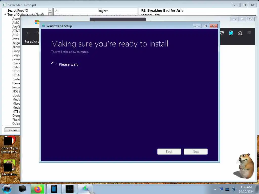Minimize the Windows 8.1 Setup window
The height and width of the screenshot is (194, 259).
pos(197,26)
